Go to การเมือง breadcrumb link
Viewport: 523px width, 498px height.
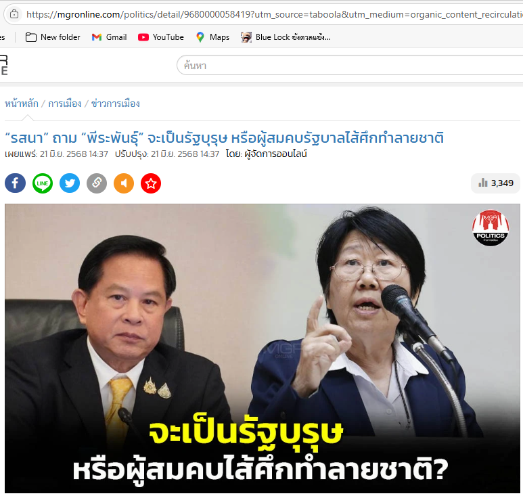65,104
